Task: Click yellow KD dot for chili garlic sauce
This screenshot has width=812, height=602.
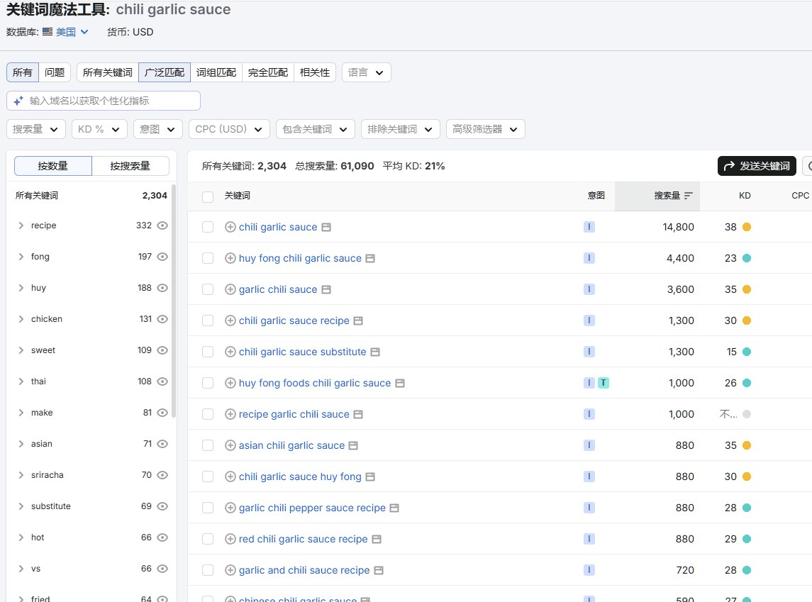Action: coord(747,227)
